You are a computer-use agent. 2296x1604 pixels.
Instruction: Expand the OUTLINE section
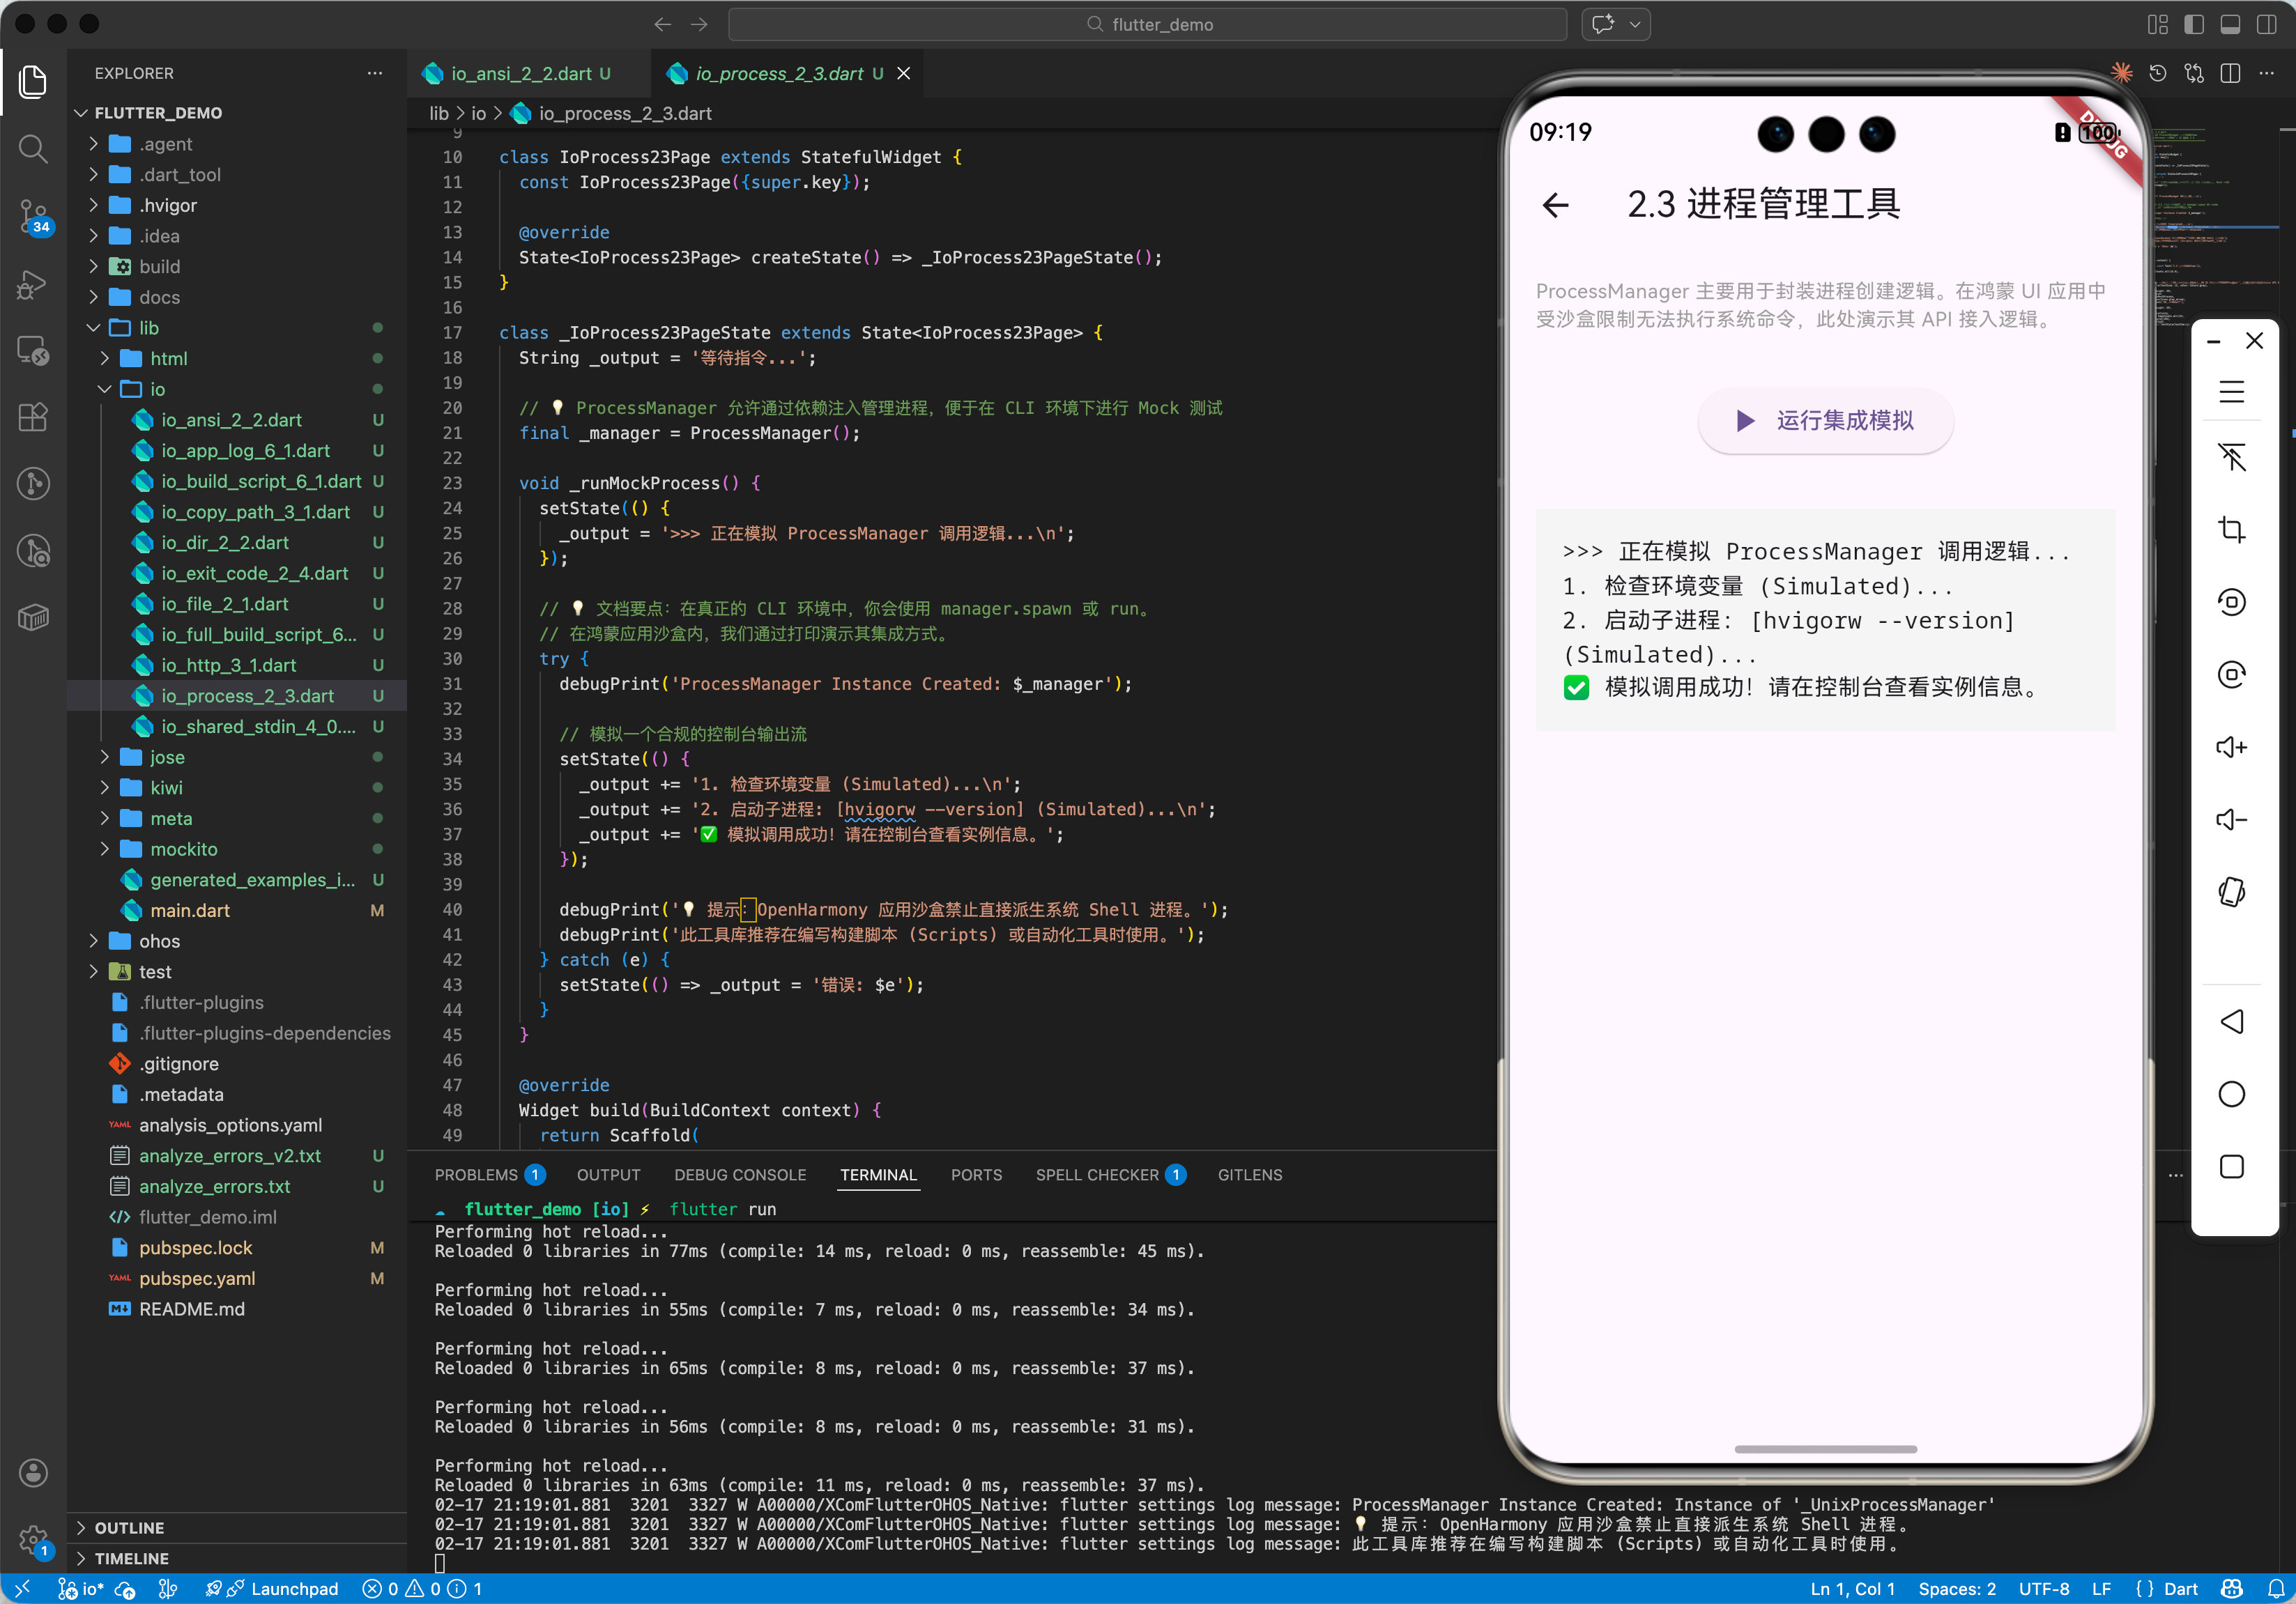pos(129,1527)
